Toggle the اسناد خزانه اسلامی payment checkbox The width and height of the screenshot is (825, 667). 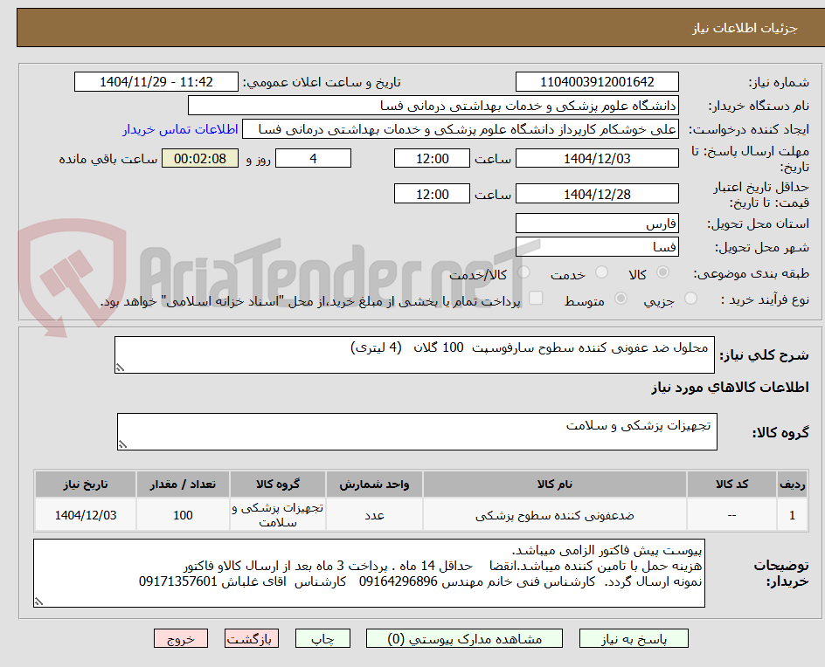[x=536, y=298]
